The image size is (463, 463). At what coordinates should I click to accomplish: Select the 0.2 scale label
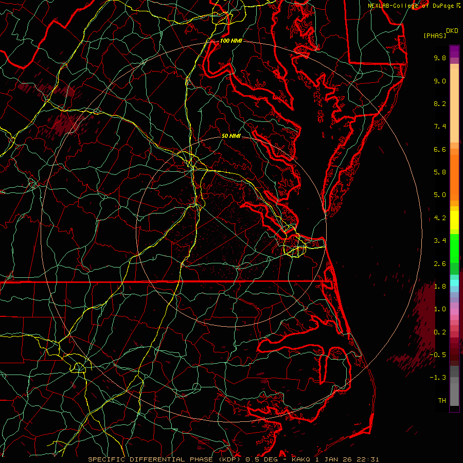[440, 332]
